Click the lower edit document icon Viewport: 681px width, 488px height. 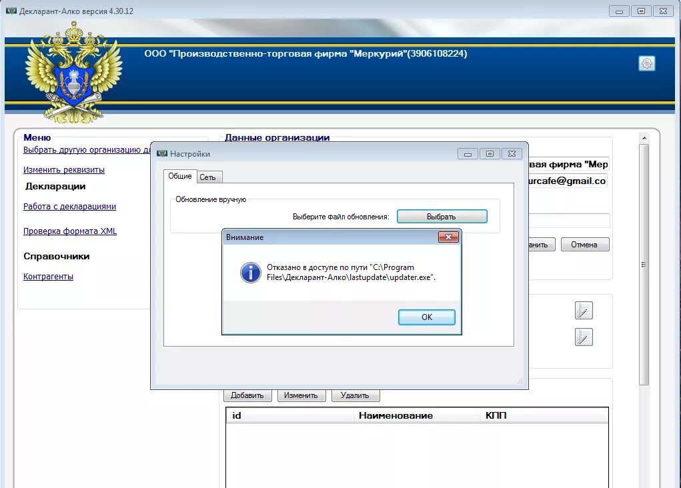coord(583,337)
